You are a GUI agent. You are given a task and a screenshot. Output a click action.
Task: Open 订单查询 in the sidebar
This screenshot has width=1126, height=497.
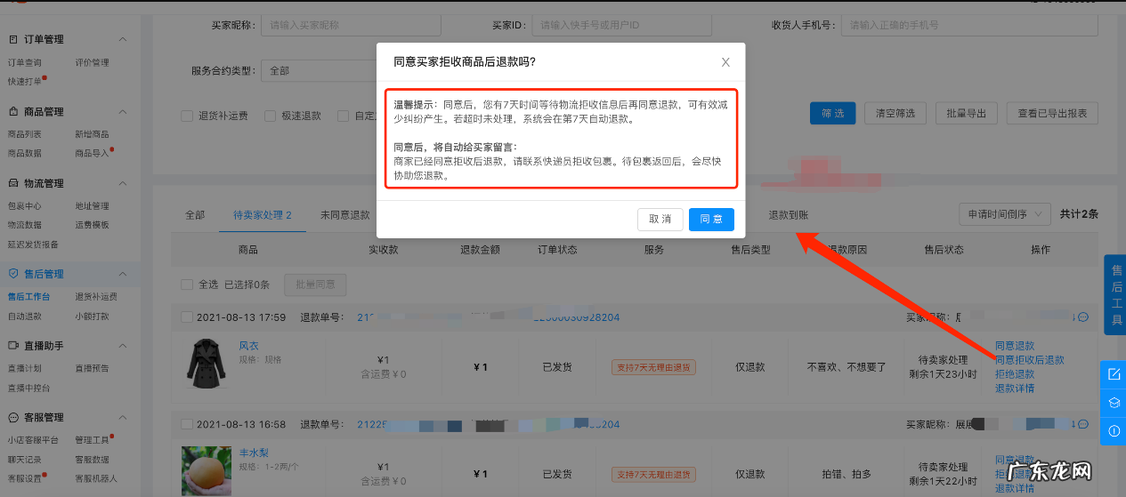[24, 62]
